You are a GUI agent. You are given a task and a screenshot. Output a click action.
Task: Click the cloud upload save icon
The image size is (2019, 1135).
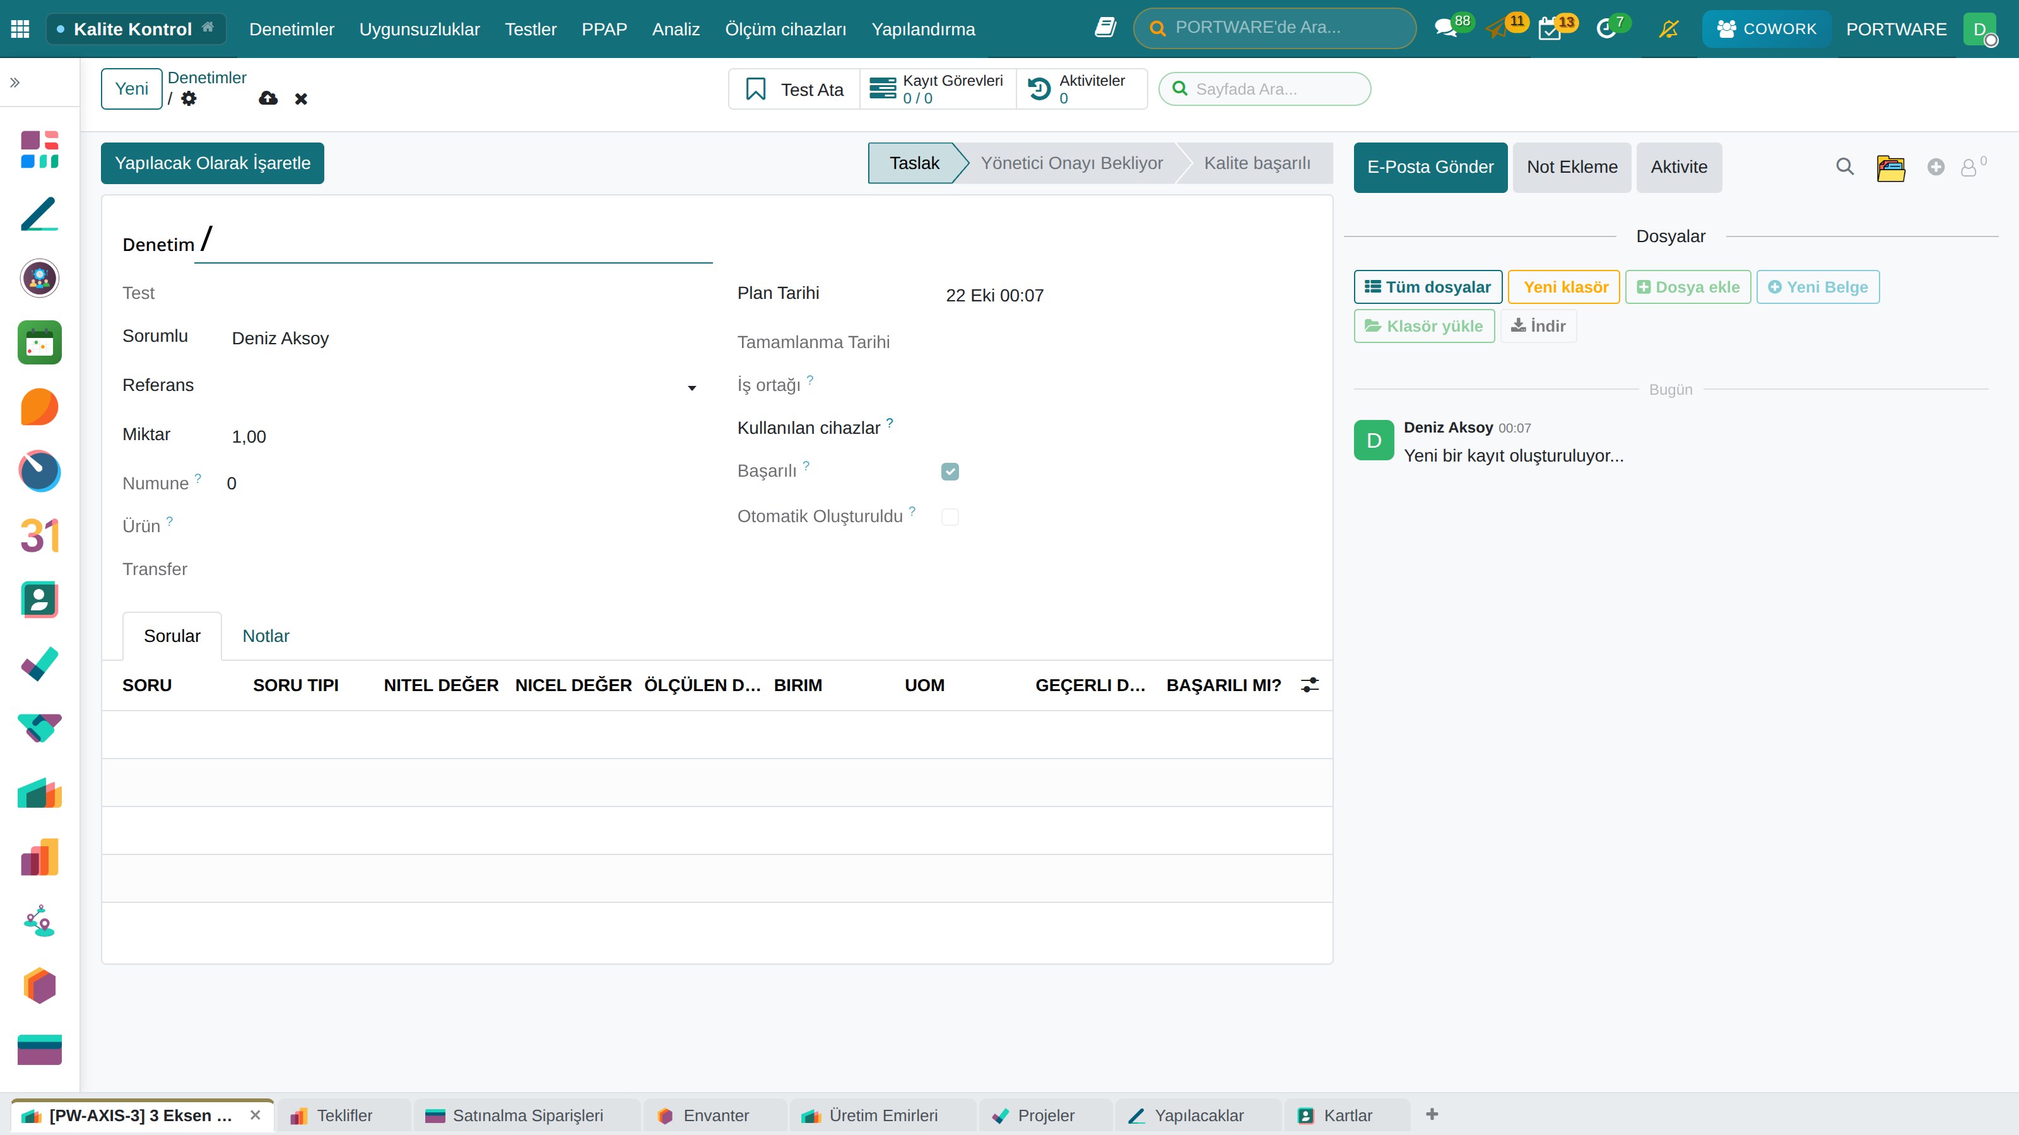pyautogui.click(x=268, y=98)
